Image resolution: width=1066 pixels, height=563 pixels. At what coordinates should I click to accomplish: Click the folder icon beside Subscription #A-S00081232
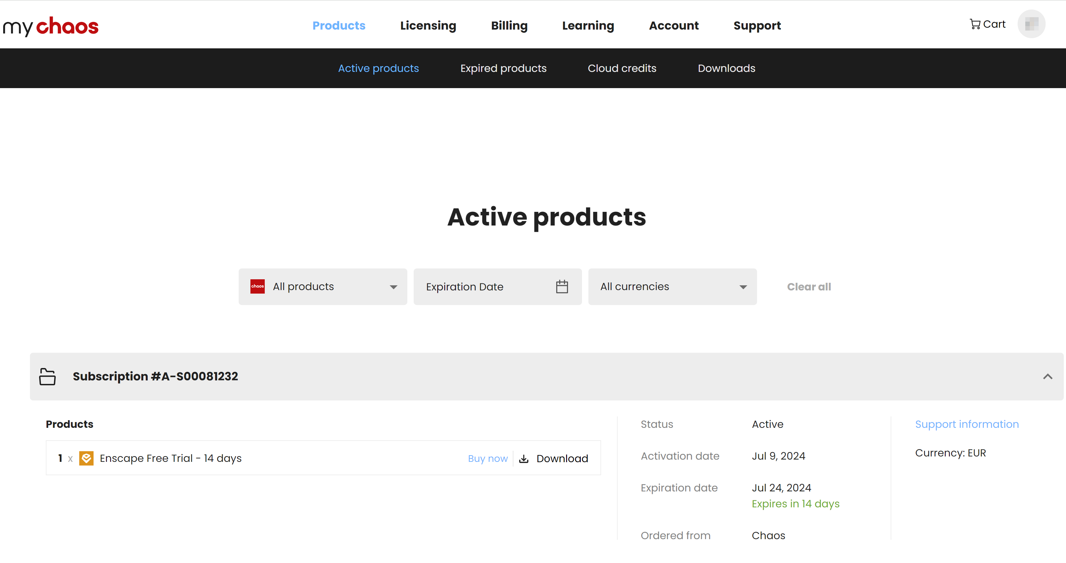point(47,376)
